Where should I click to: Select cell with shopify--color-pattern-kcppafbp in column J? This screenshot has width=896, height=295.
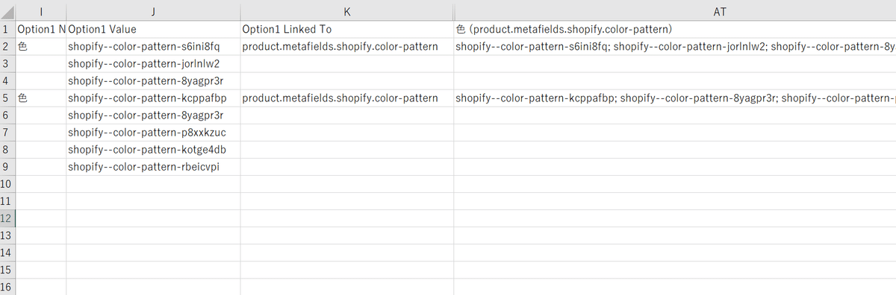point(153,98)
